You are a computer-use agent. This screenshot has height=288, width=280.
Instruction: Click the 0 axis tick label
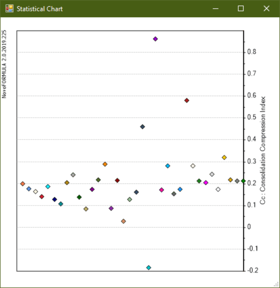(249, 227)
